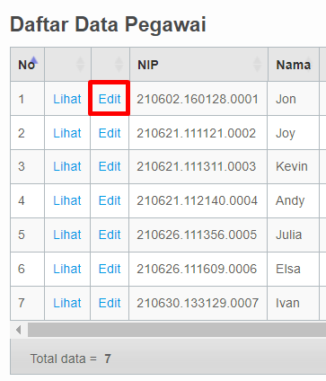
Task: Edit Andy's entry
Action: point(110,200)
